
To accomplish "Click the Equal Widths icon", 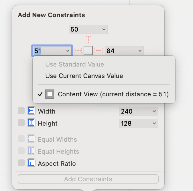I will [x=31, y=139].
